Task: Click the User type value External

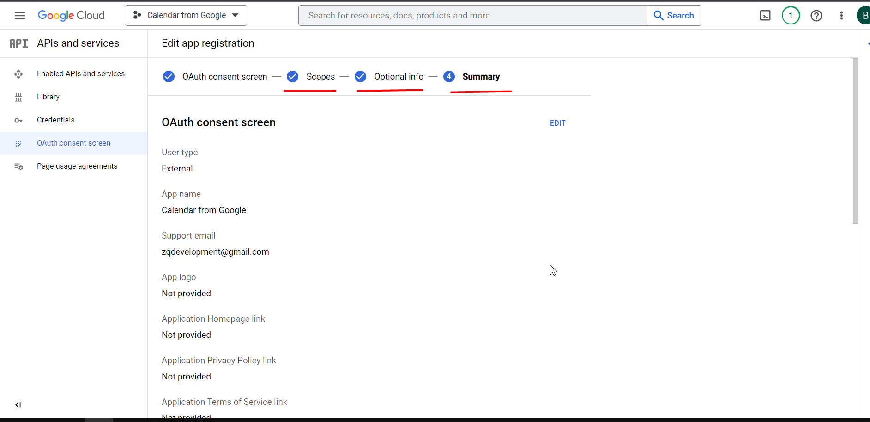Action: point(177,169)
